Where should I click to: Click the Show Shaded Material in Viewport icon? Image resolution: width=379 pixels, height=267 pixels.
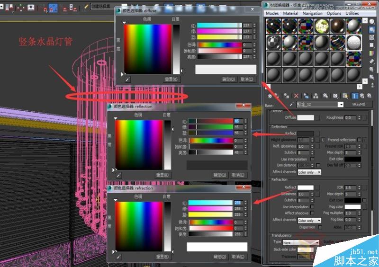click(x=345, y=96)
